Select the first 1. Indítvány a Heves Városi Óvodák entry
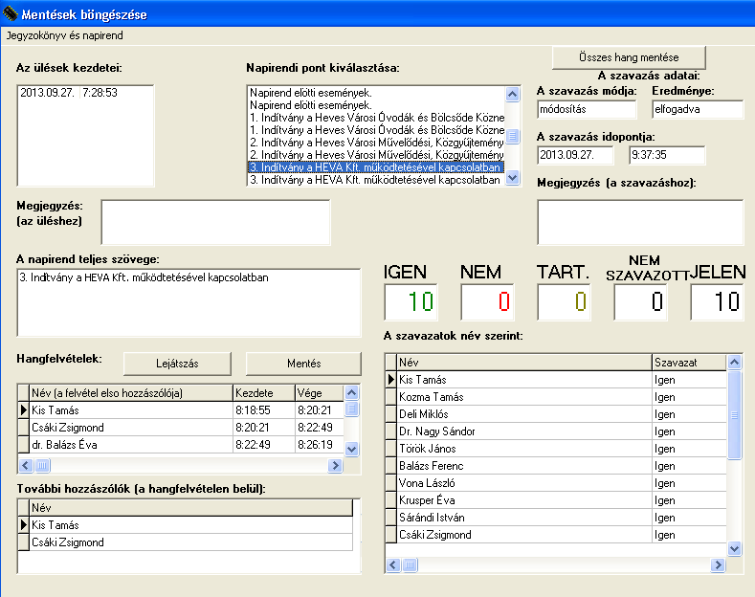The height and width of the screenshot is (597, 755). (x=376, y=118)
